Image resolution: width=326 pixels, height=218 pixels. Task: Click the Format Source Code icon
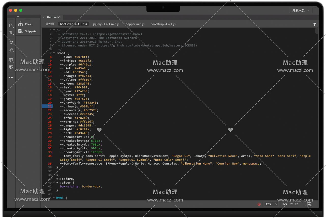tap(11, 50)
